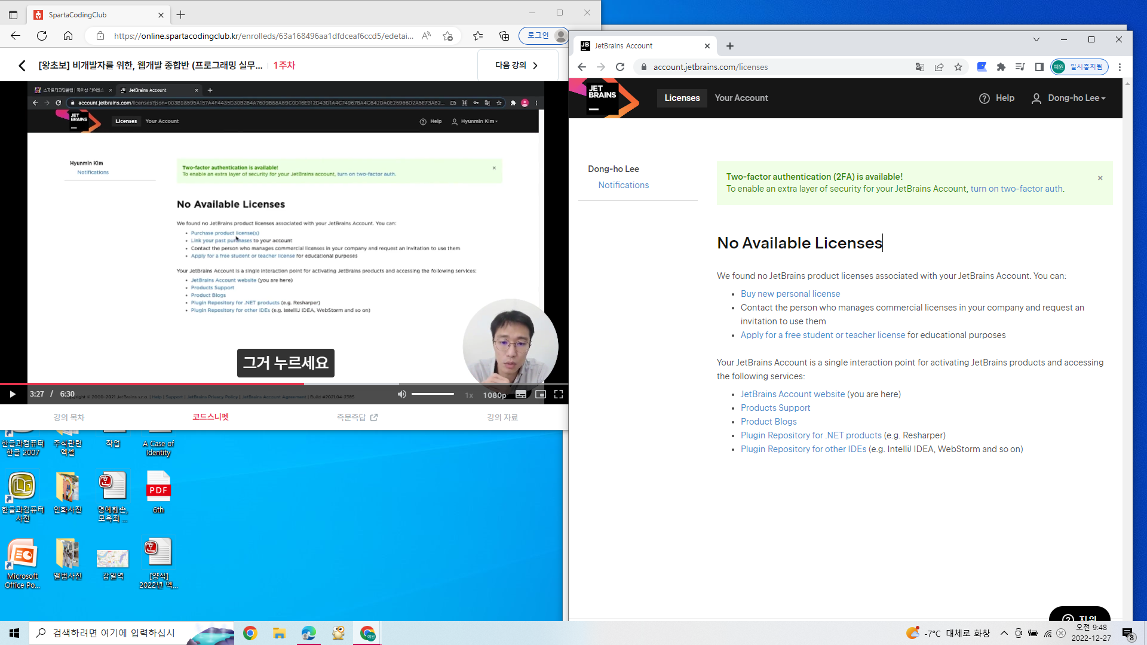1147x645 pixels.
Task: Open the 강의 목차 tab
Action: point(69,417)
